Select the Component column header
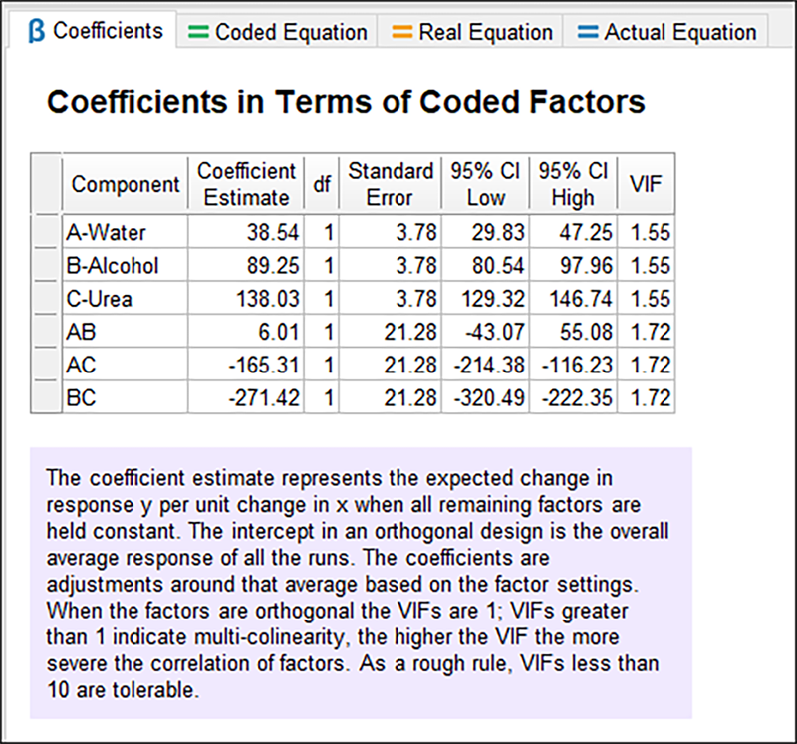Viewport: 797px width, 744px height. coord(126,184)
